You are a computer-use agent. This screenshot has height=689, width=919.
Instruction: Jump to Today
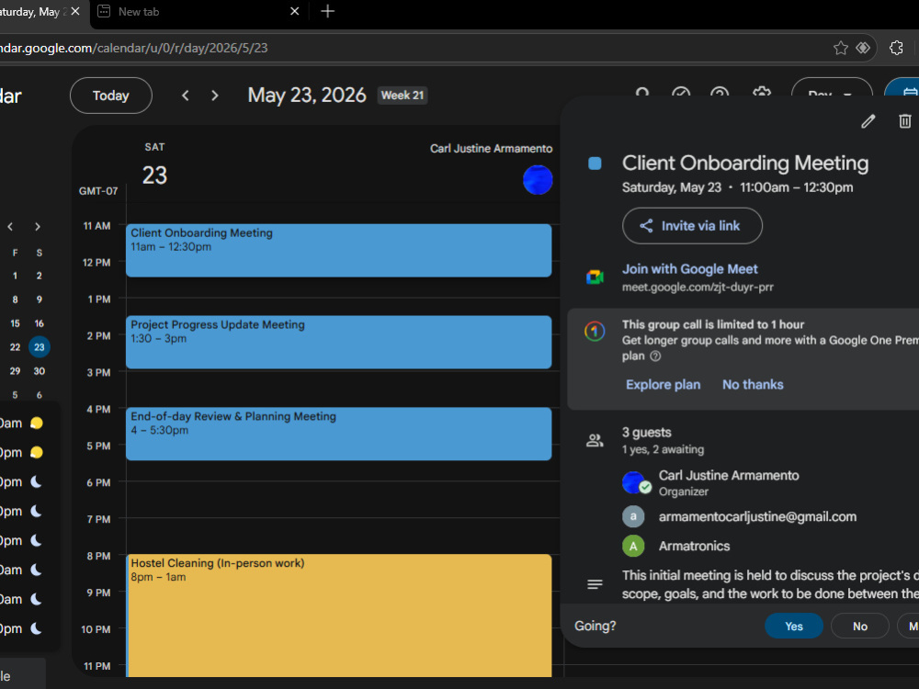(x=111, y=96)
